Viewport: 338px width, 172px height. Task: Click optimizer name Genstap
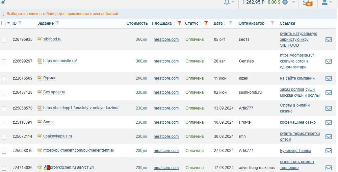pyautogui.click(x=247, y=61)
